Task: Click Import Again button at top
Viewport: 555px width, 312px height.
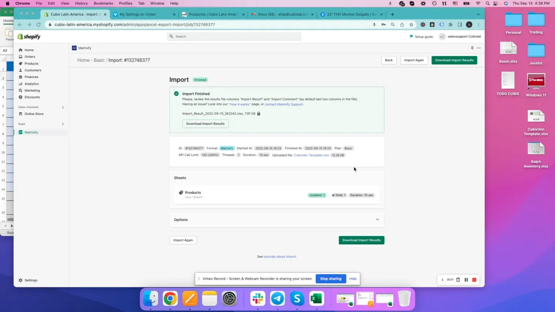Action: coord(414,60)
